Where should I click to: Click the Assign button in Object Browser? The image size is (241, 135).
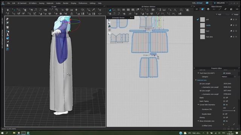[235, 14]
